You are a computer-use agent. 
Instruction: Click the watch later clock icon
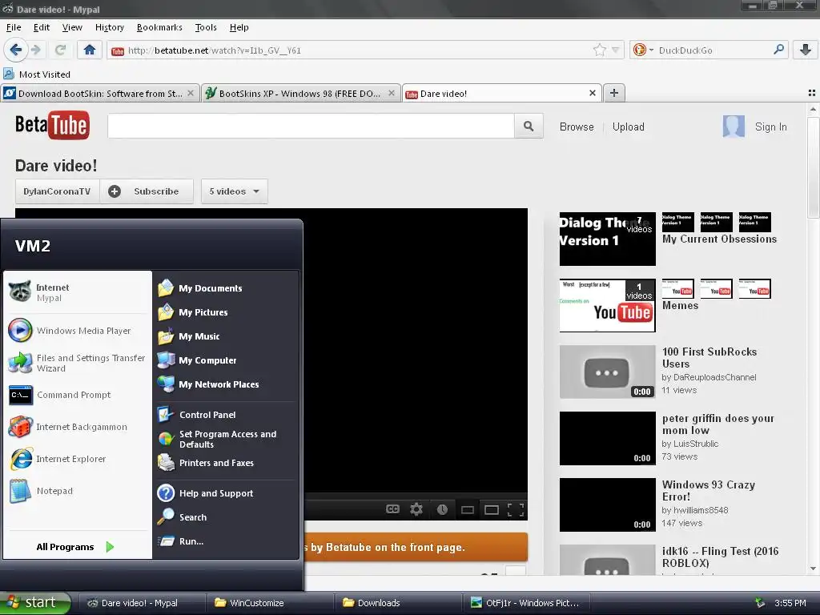(x=442, y=509)
